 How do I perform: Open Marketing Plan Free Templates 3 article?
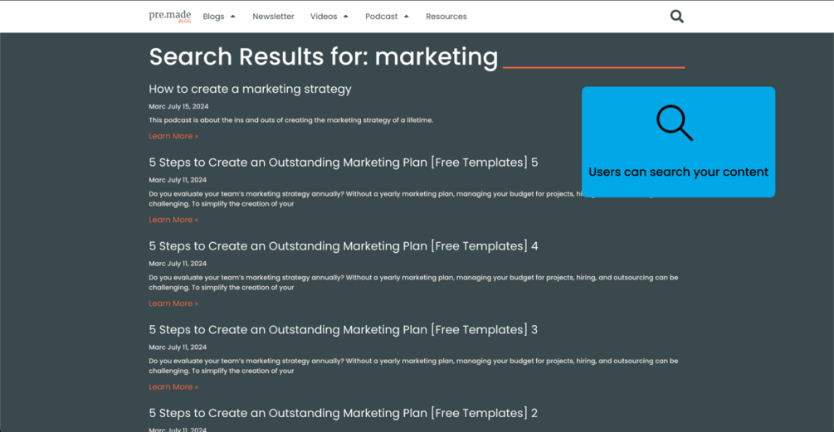tap(343, 330)
